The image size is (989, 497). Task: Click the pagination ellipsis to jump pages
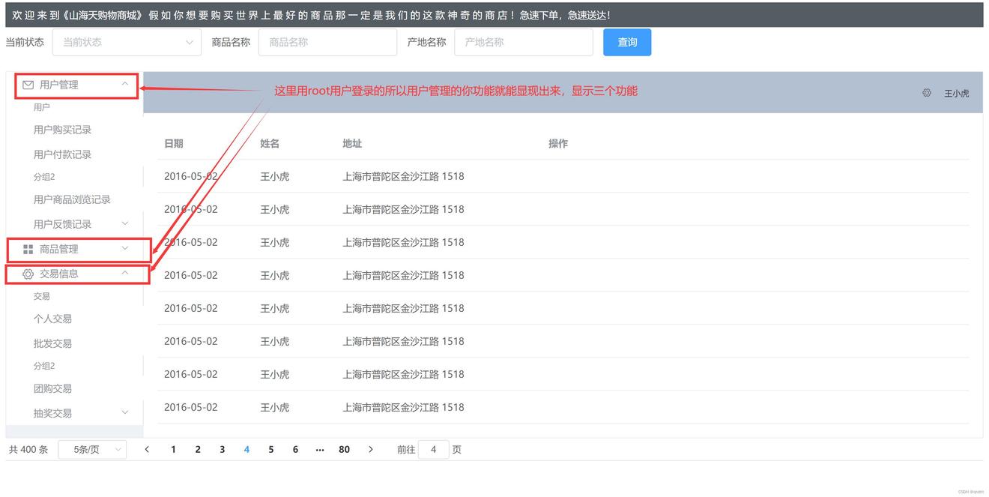[320, 450]
